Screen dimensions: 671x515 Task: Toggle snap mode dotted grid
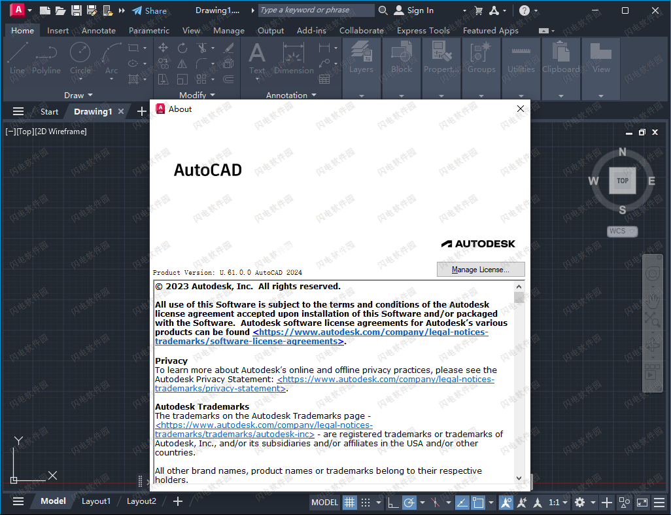[366, 502]
